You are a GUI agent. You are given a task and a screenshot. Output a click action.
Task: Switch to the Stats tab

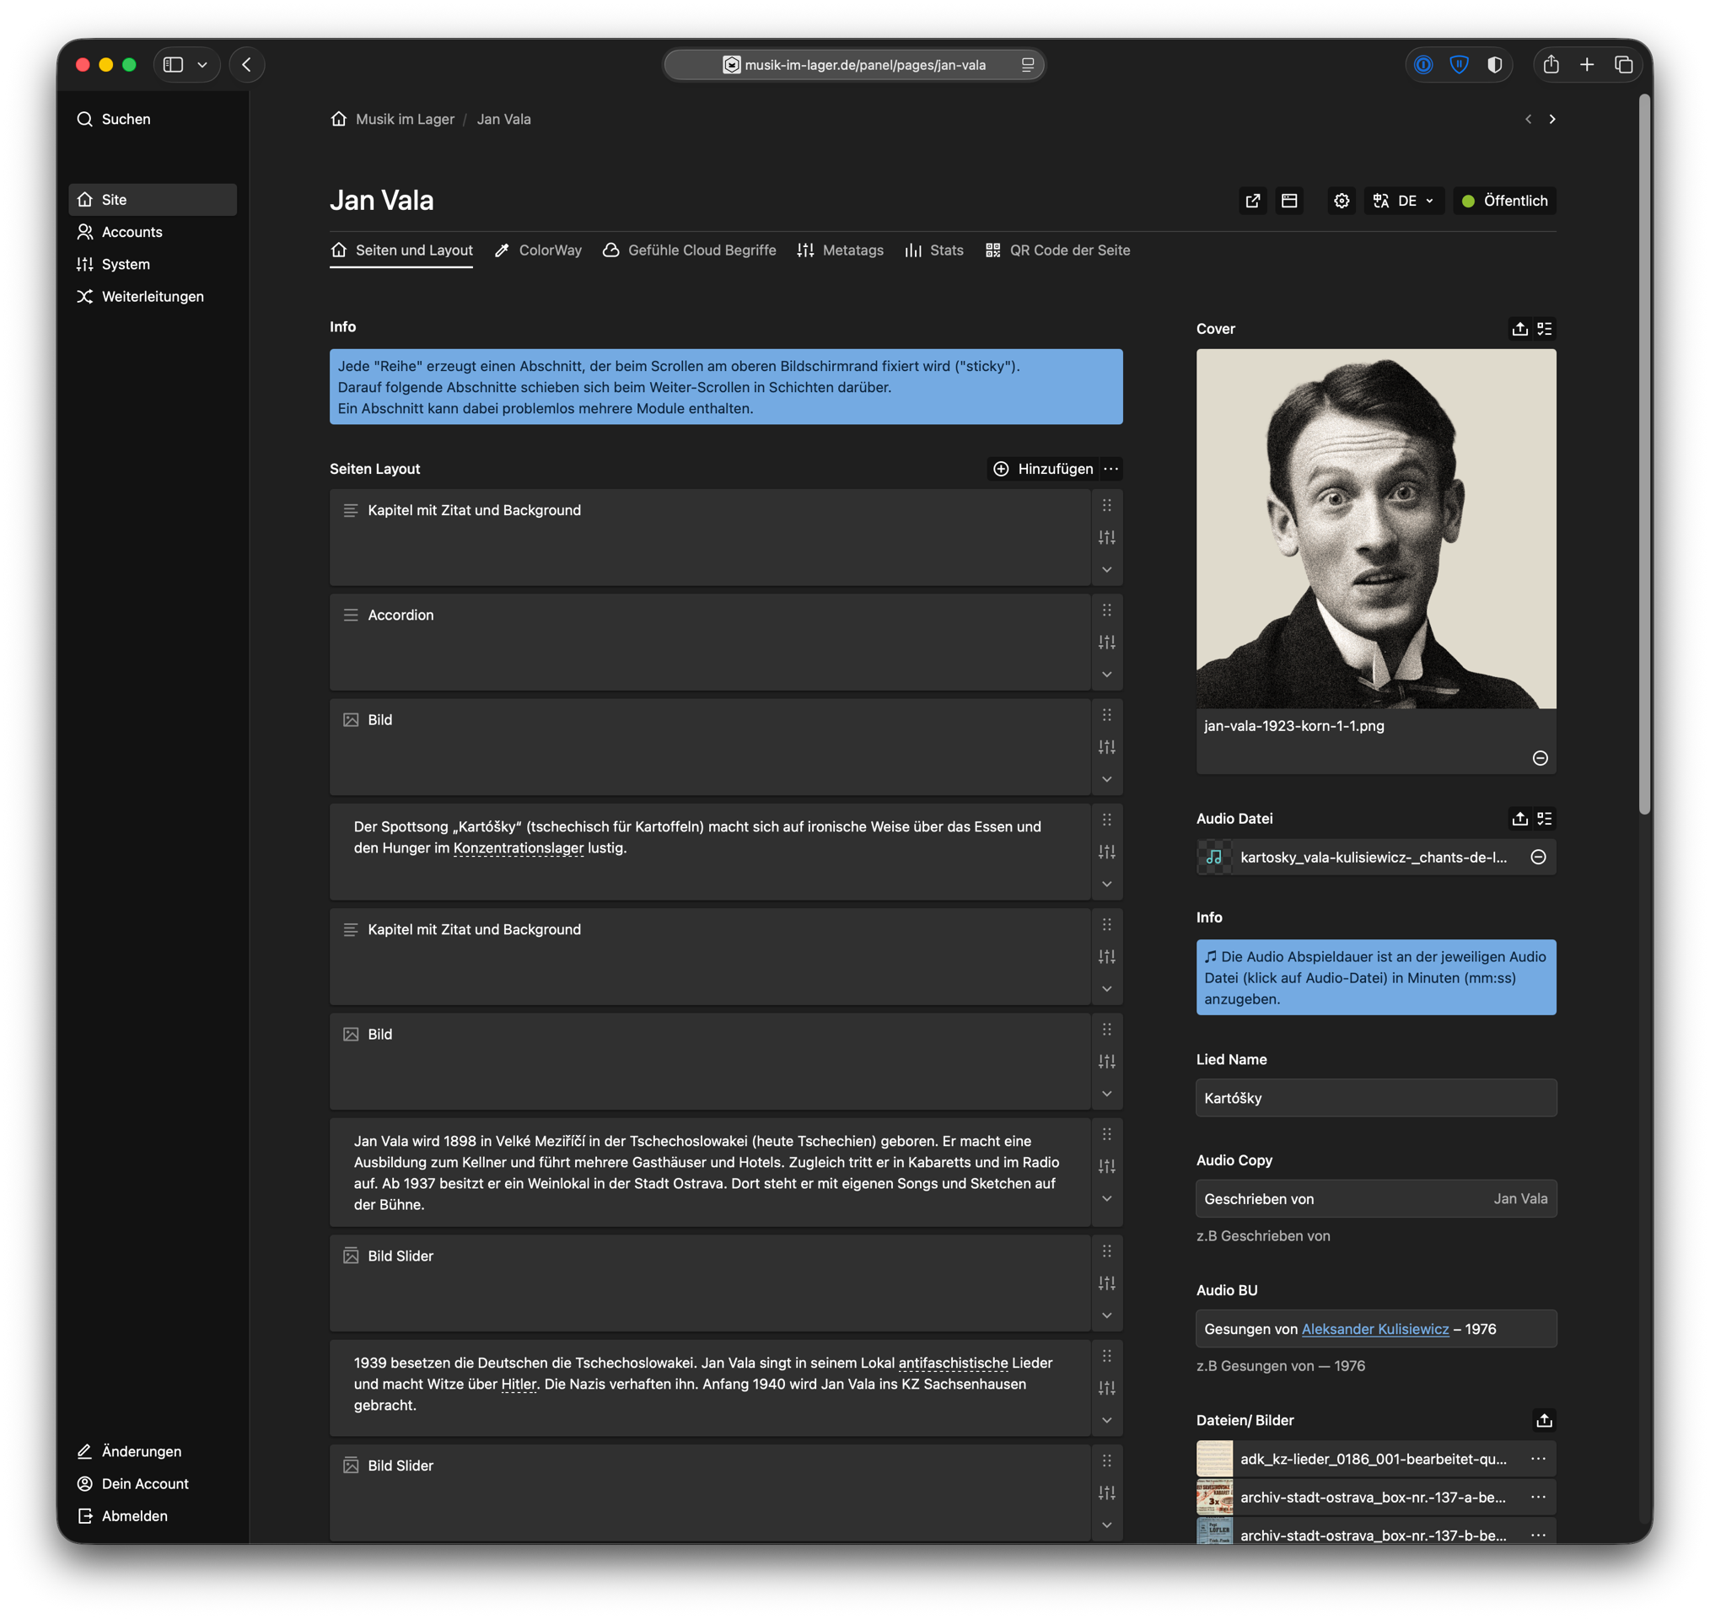934,250
